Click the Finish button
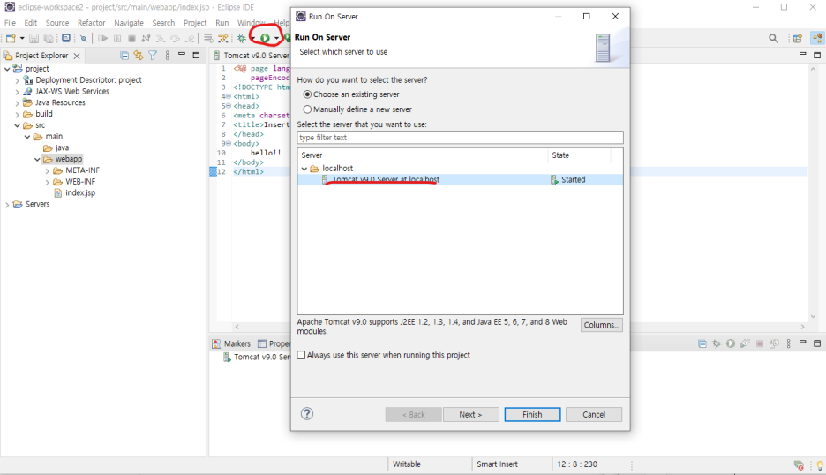The image size is (826, 475). (x=532, y=414)
